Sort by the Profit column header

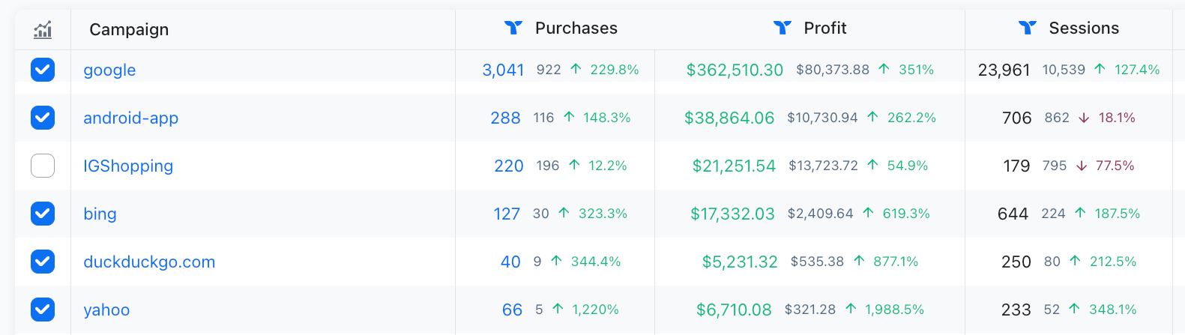[x=825, y=28]
